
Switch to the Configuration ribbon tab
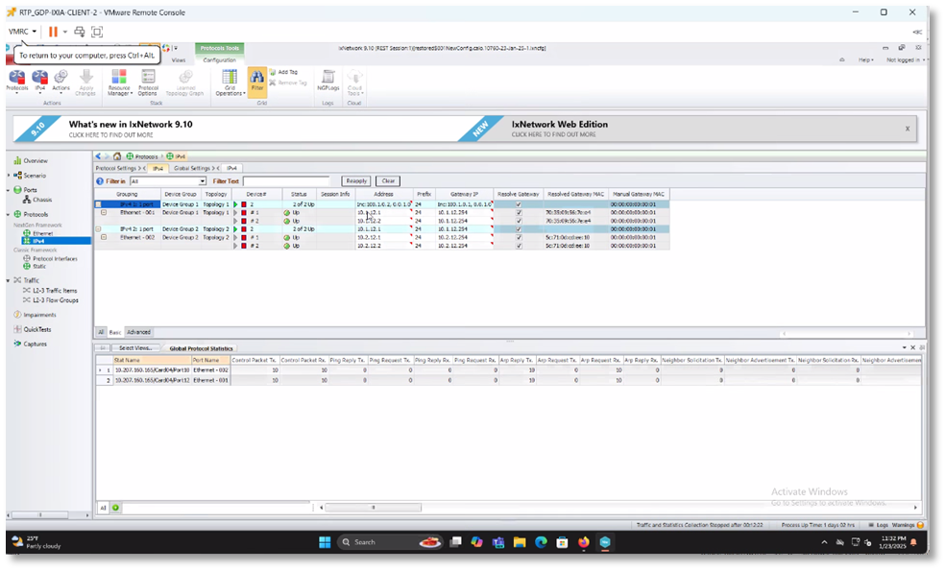220,60
